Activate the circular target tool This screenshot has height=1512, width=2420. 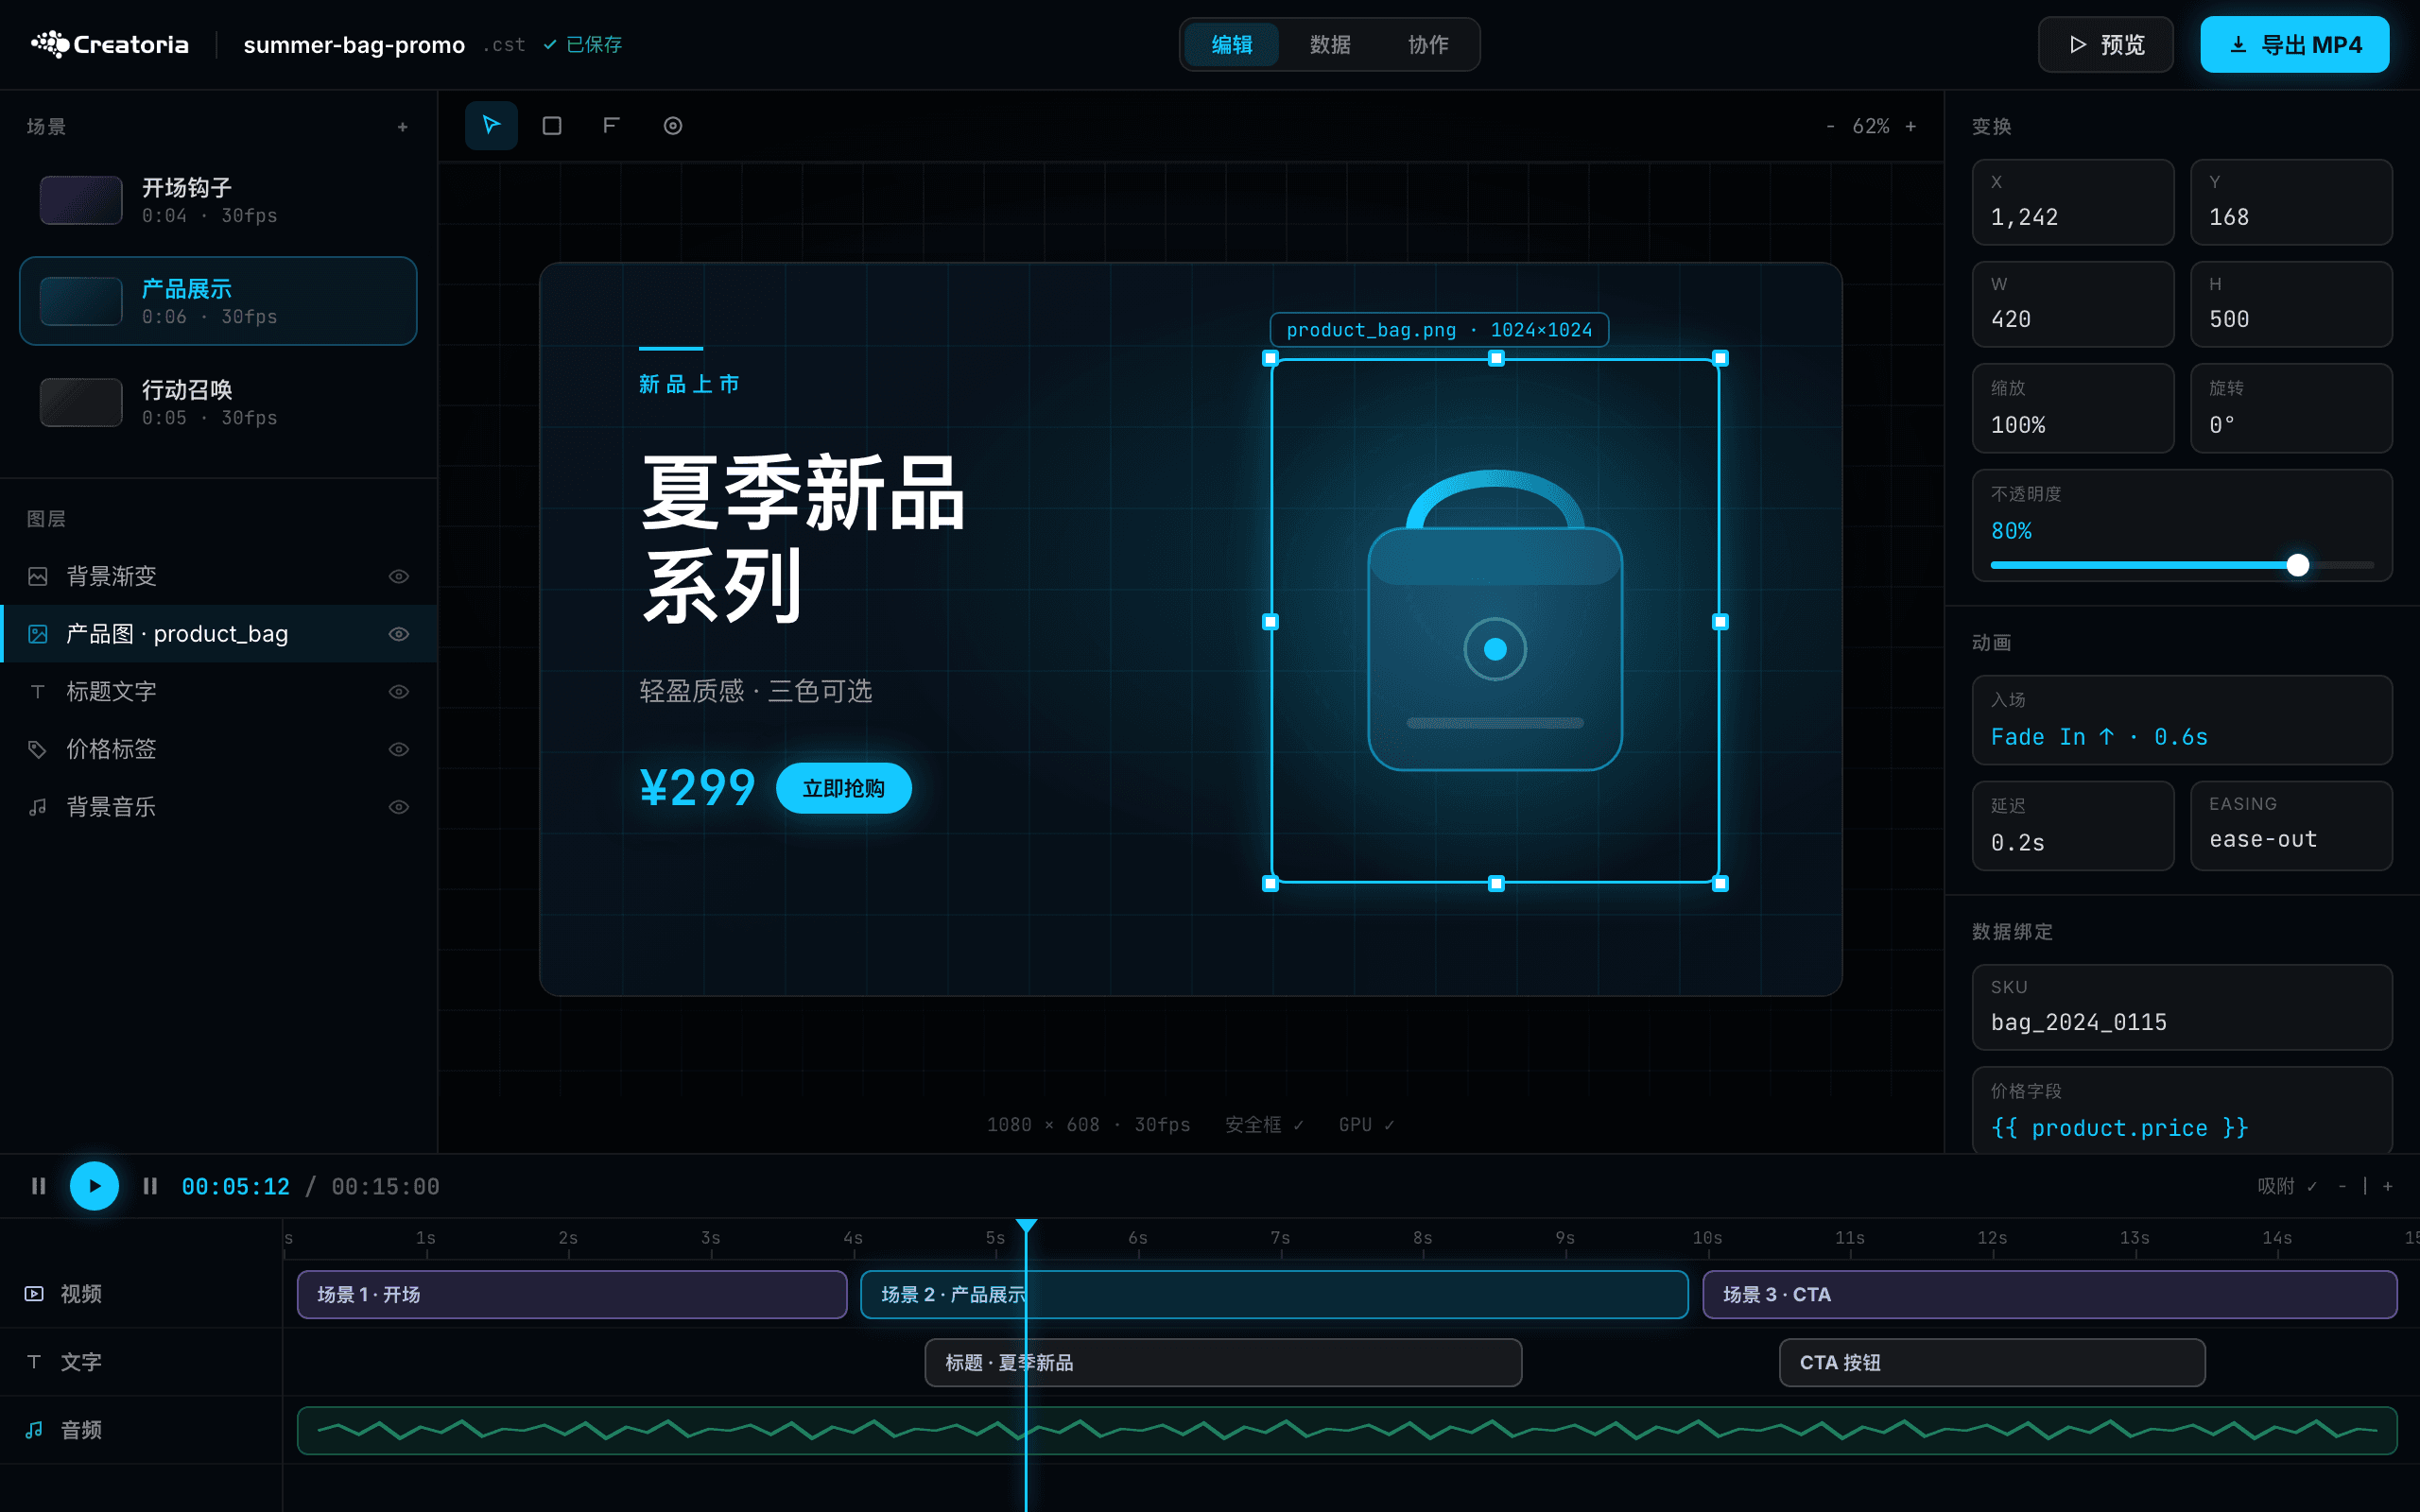673,125
